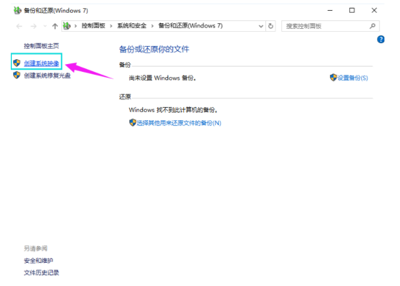Refresh the address bar location
This screenshot has height=286, width=400.
[271, 26]
